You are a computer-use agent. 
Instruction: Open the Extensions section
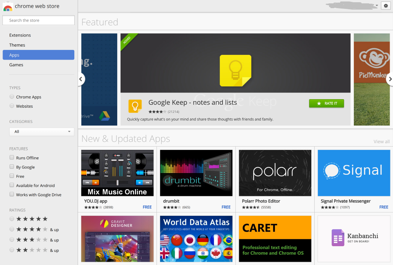(20, 35)
